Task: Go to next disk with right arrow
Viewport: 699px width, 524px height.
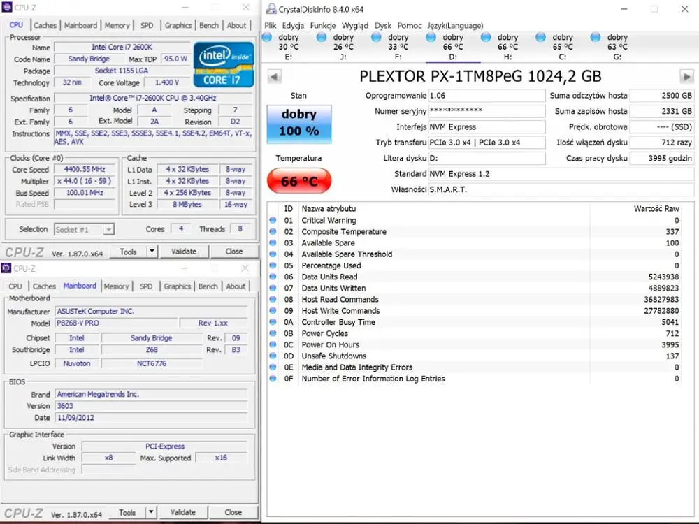Action: [x=686, y=77]
